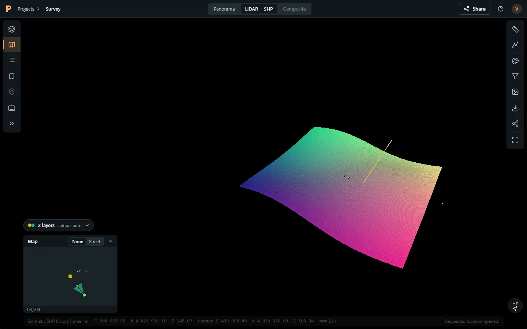Image resolution: width=527 pixels, height=329 pixels.
Task: Open the keyboard shortcuts panel icon
Action: click(x=12, y=108)
